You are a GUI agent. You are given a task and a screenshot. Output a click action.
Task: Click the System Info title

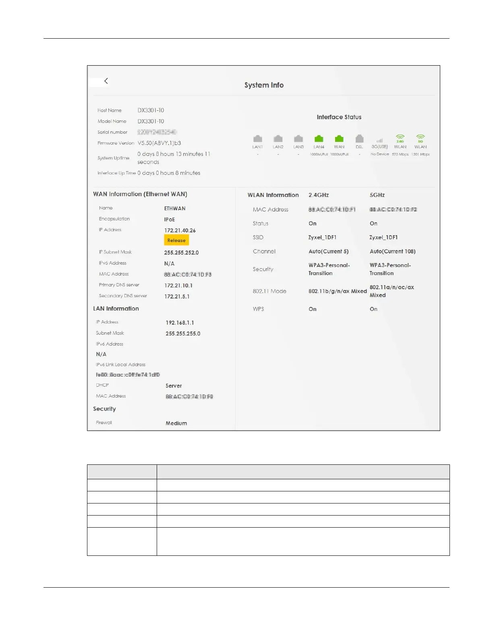tap(264, 85)
